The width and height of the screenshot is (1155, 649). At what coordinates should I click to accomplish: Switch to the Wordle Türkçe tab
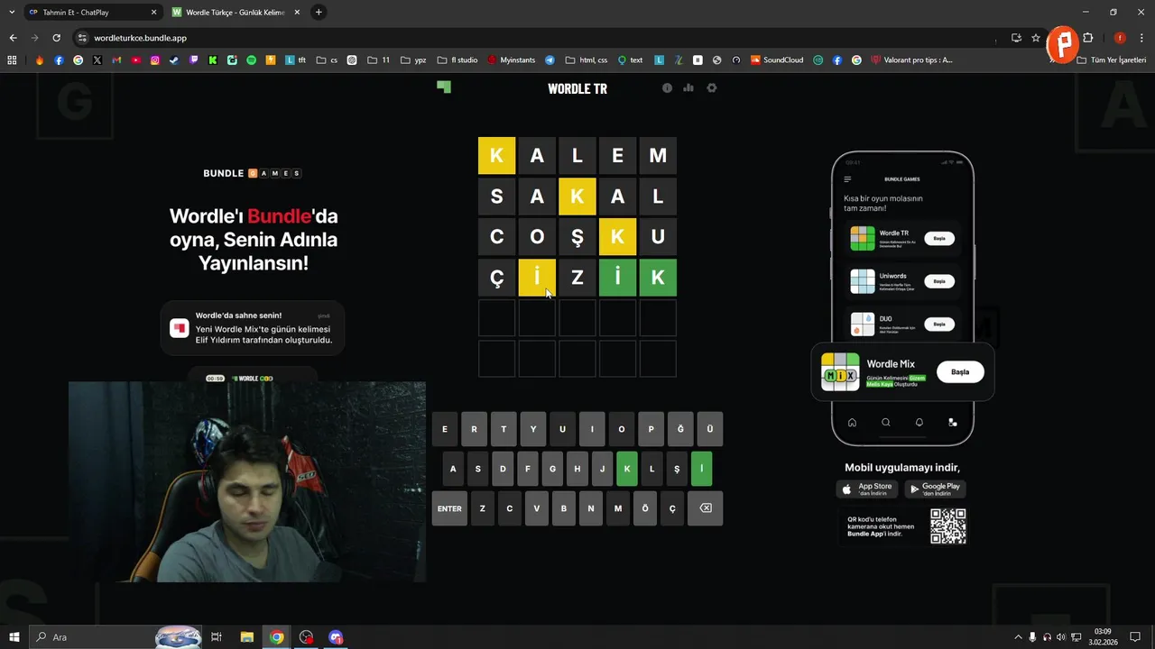(x=236, y=13)
